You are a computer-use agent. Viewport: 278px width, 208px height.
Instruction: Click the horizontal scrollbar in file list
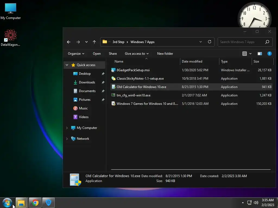[x=191, y=170]
